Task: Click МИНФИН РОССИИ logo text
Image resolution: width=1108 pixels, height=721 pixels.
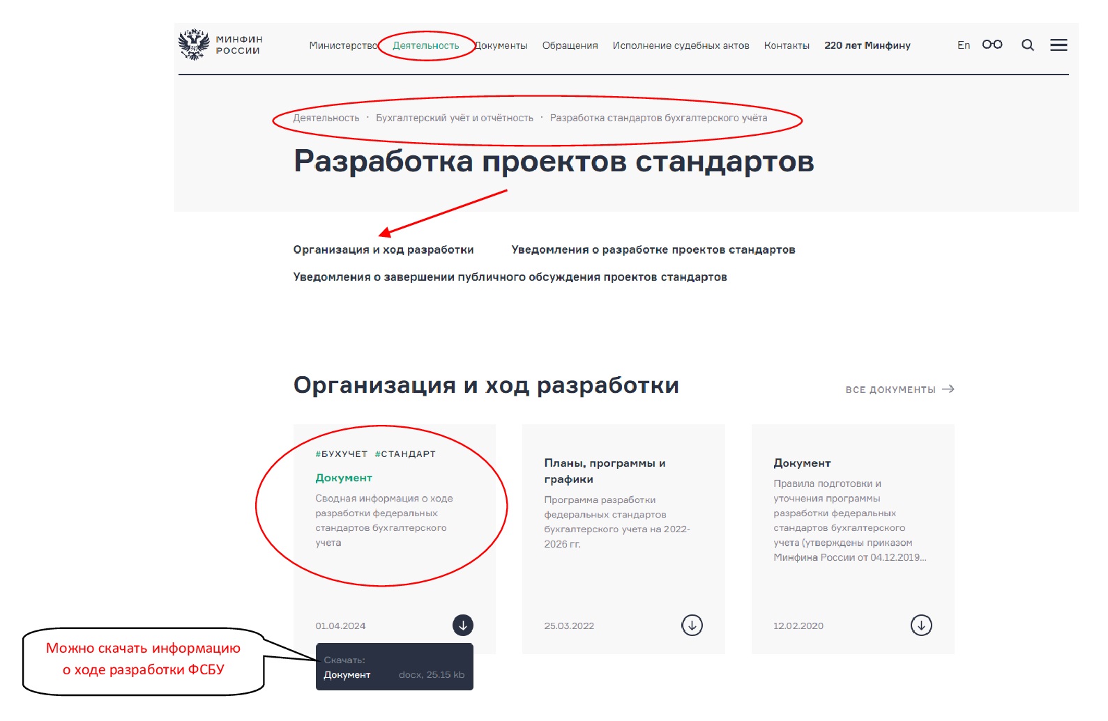Action: pos(239,45)
